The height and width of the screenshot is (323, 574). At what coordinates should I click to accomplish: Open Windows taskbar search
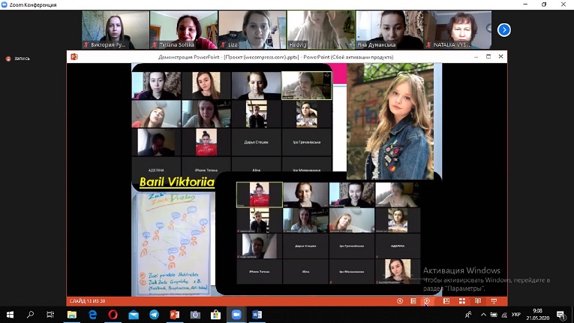[x=30, y=315]
